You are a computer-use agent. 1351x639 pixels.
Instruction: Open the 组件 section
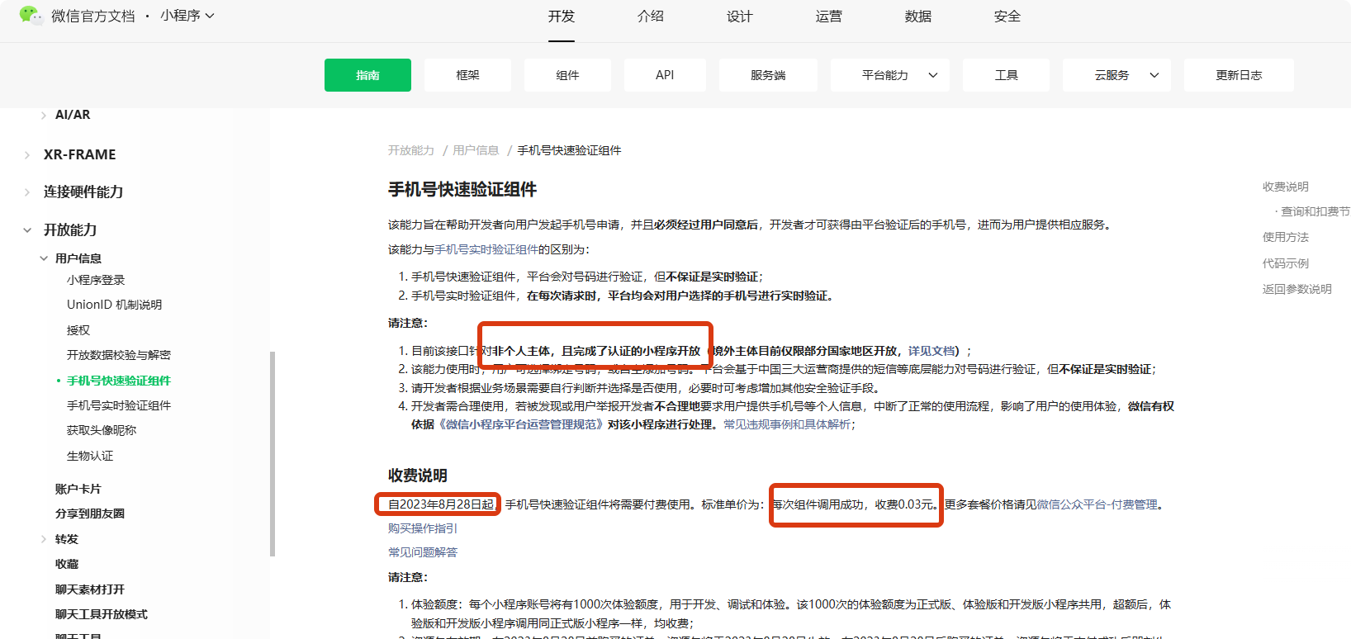pyautogui.click(x=567, y=75)
